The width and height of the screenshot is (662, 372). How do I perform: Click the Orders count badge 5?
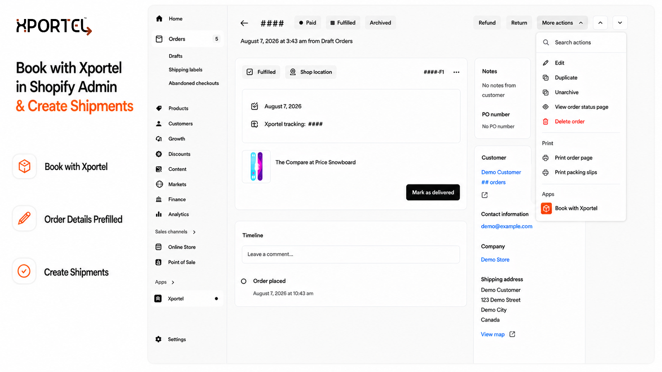(x=216, y=39)
